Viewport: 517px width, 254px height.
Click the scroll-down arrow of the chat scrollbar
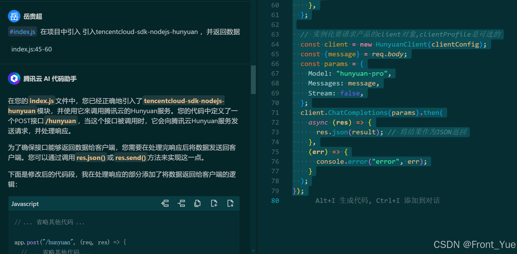point(253,251)
